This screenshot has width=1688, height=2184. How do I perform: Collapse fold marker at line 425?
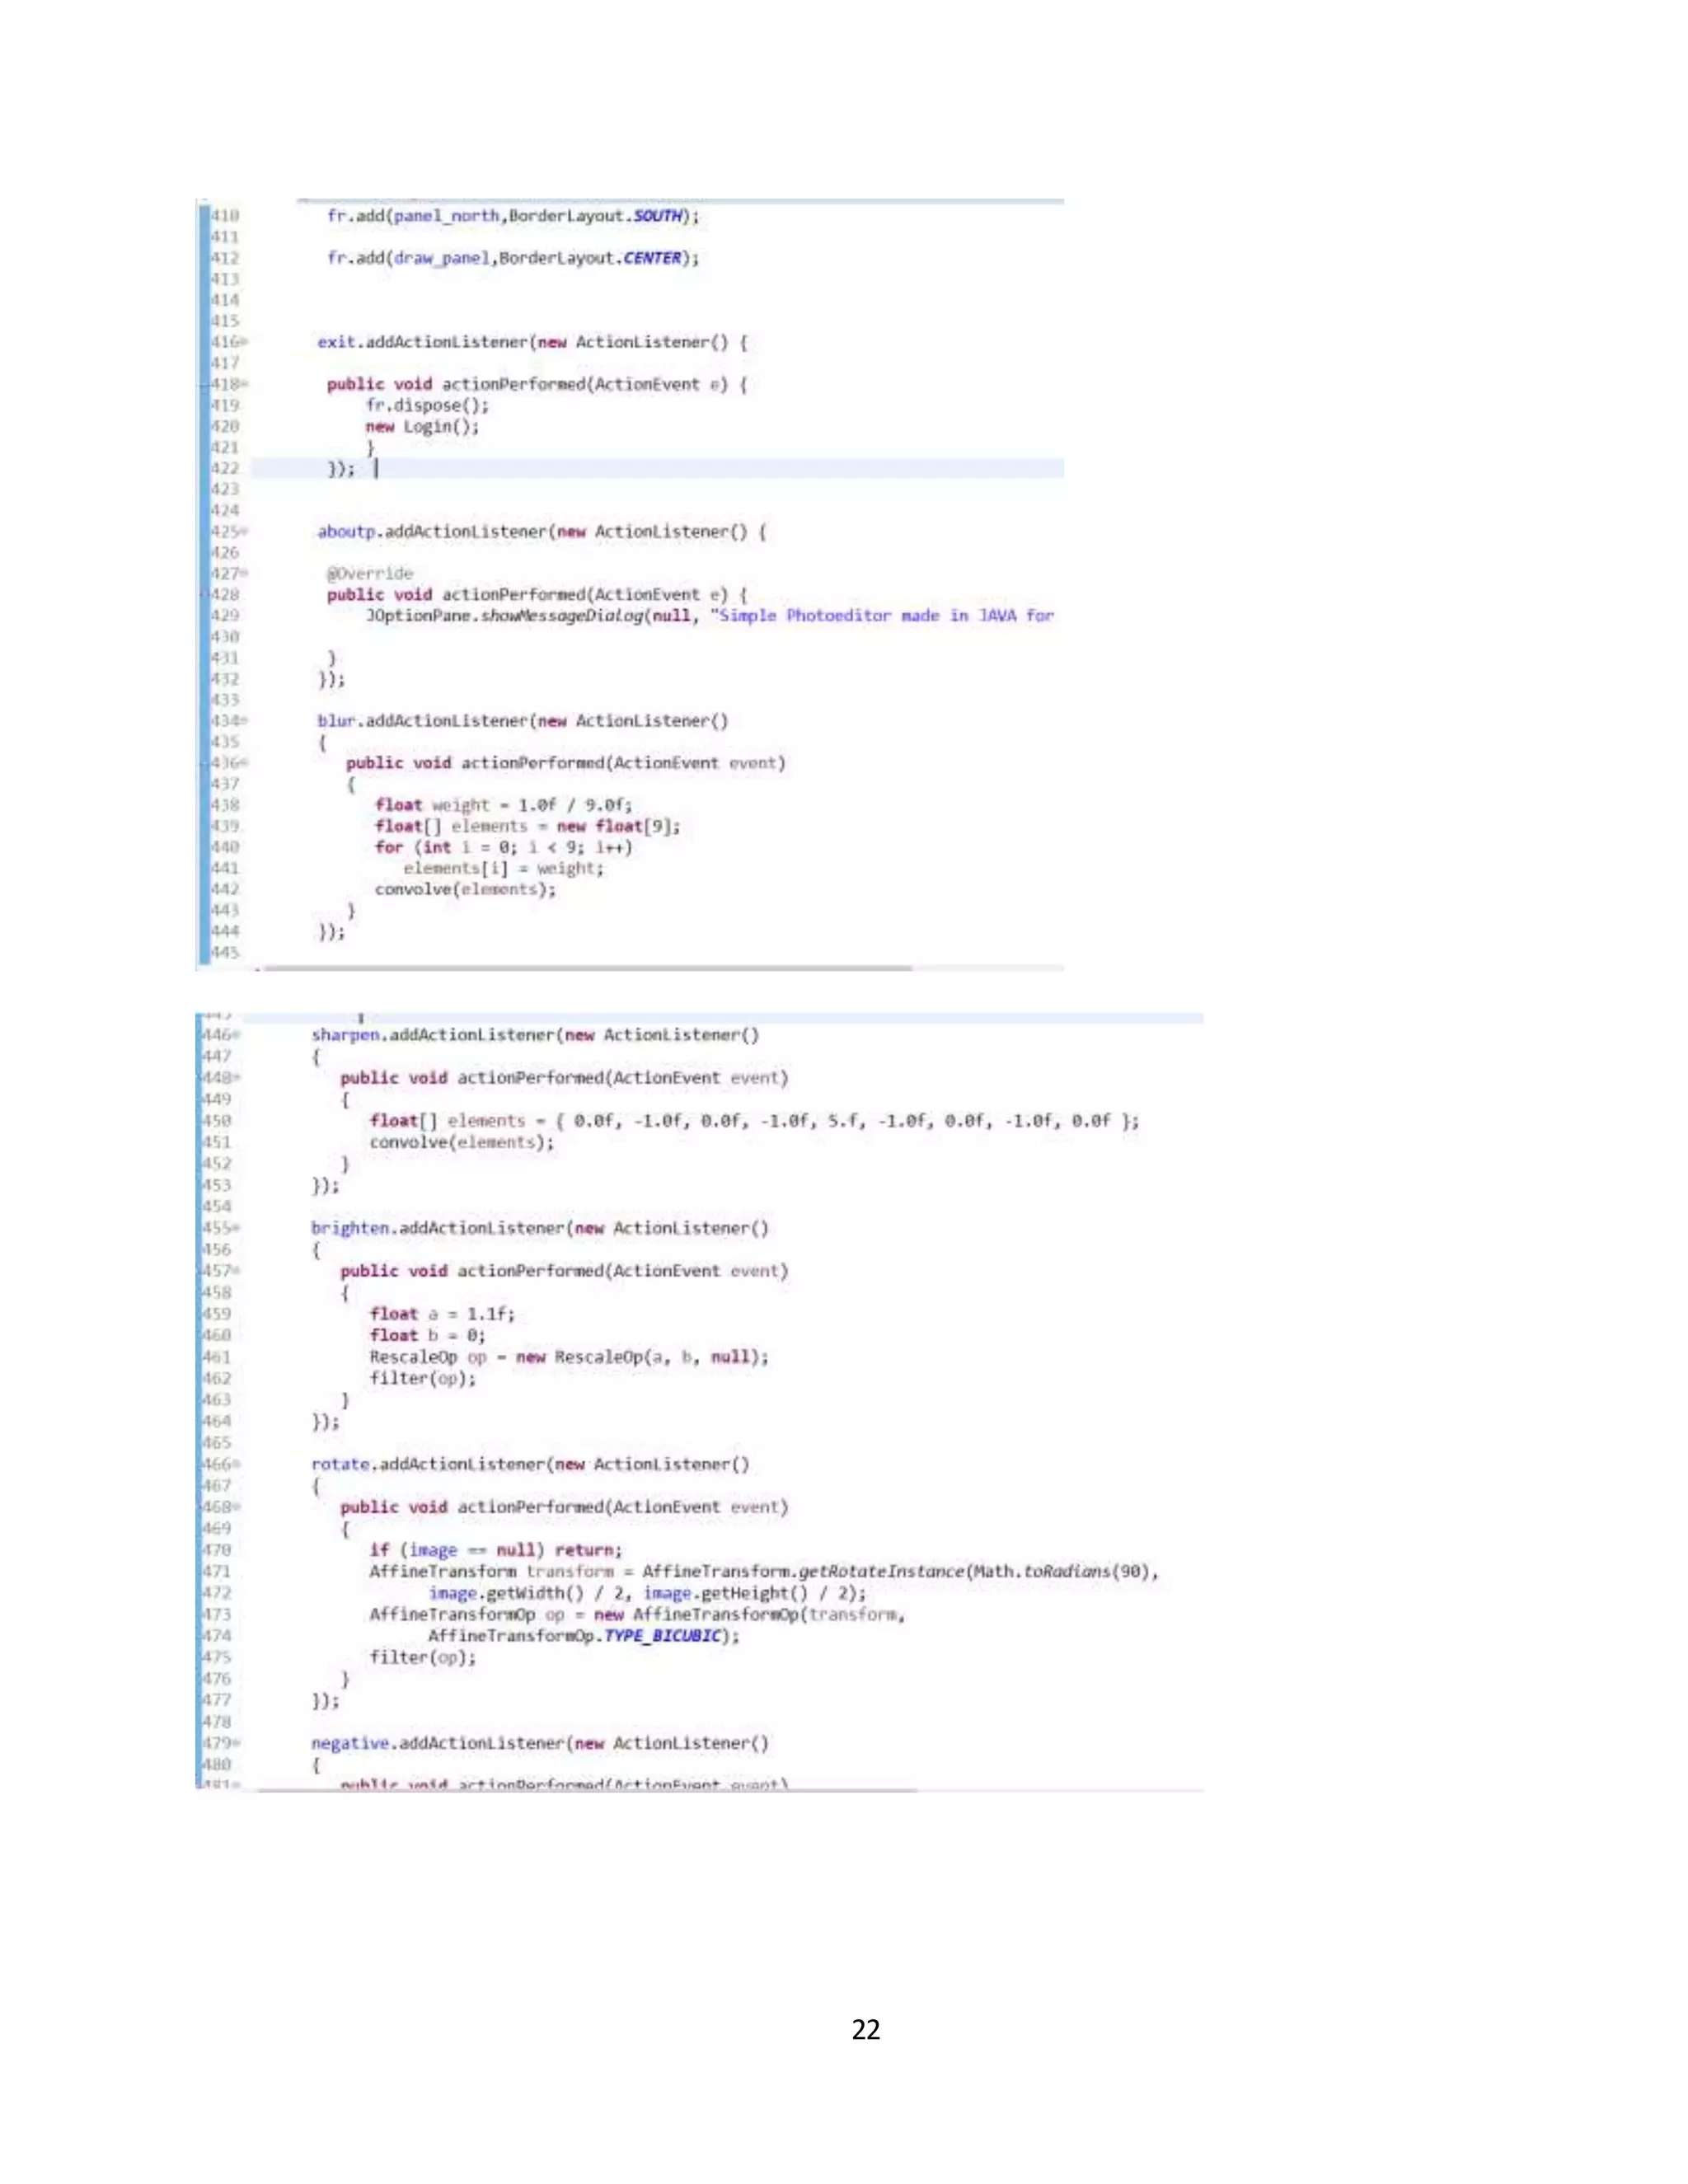click(245, 532)
